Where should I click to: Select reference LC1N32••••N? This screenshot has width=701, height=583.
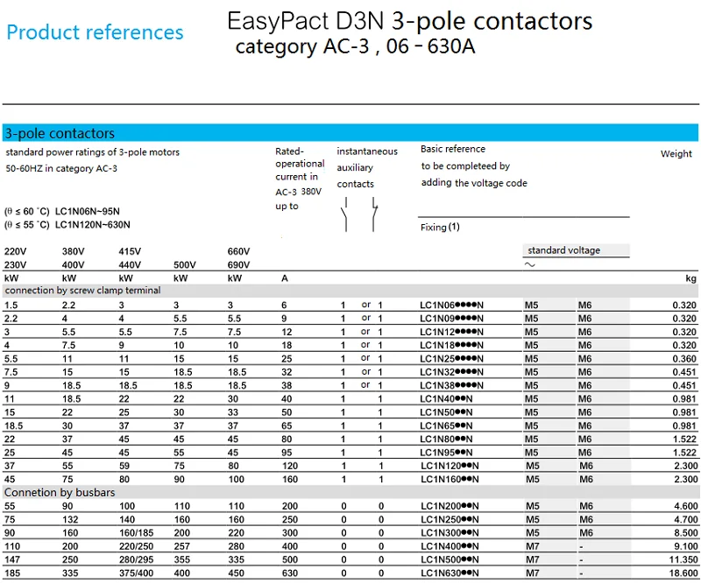tap(451, 372)
